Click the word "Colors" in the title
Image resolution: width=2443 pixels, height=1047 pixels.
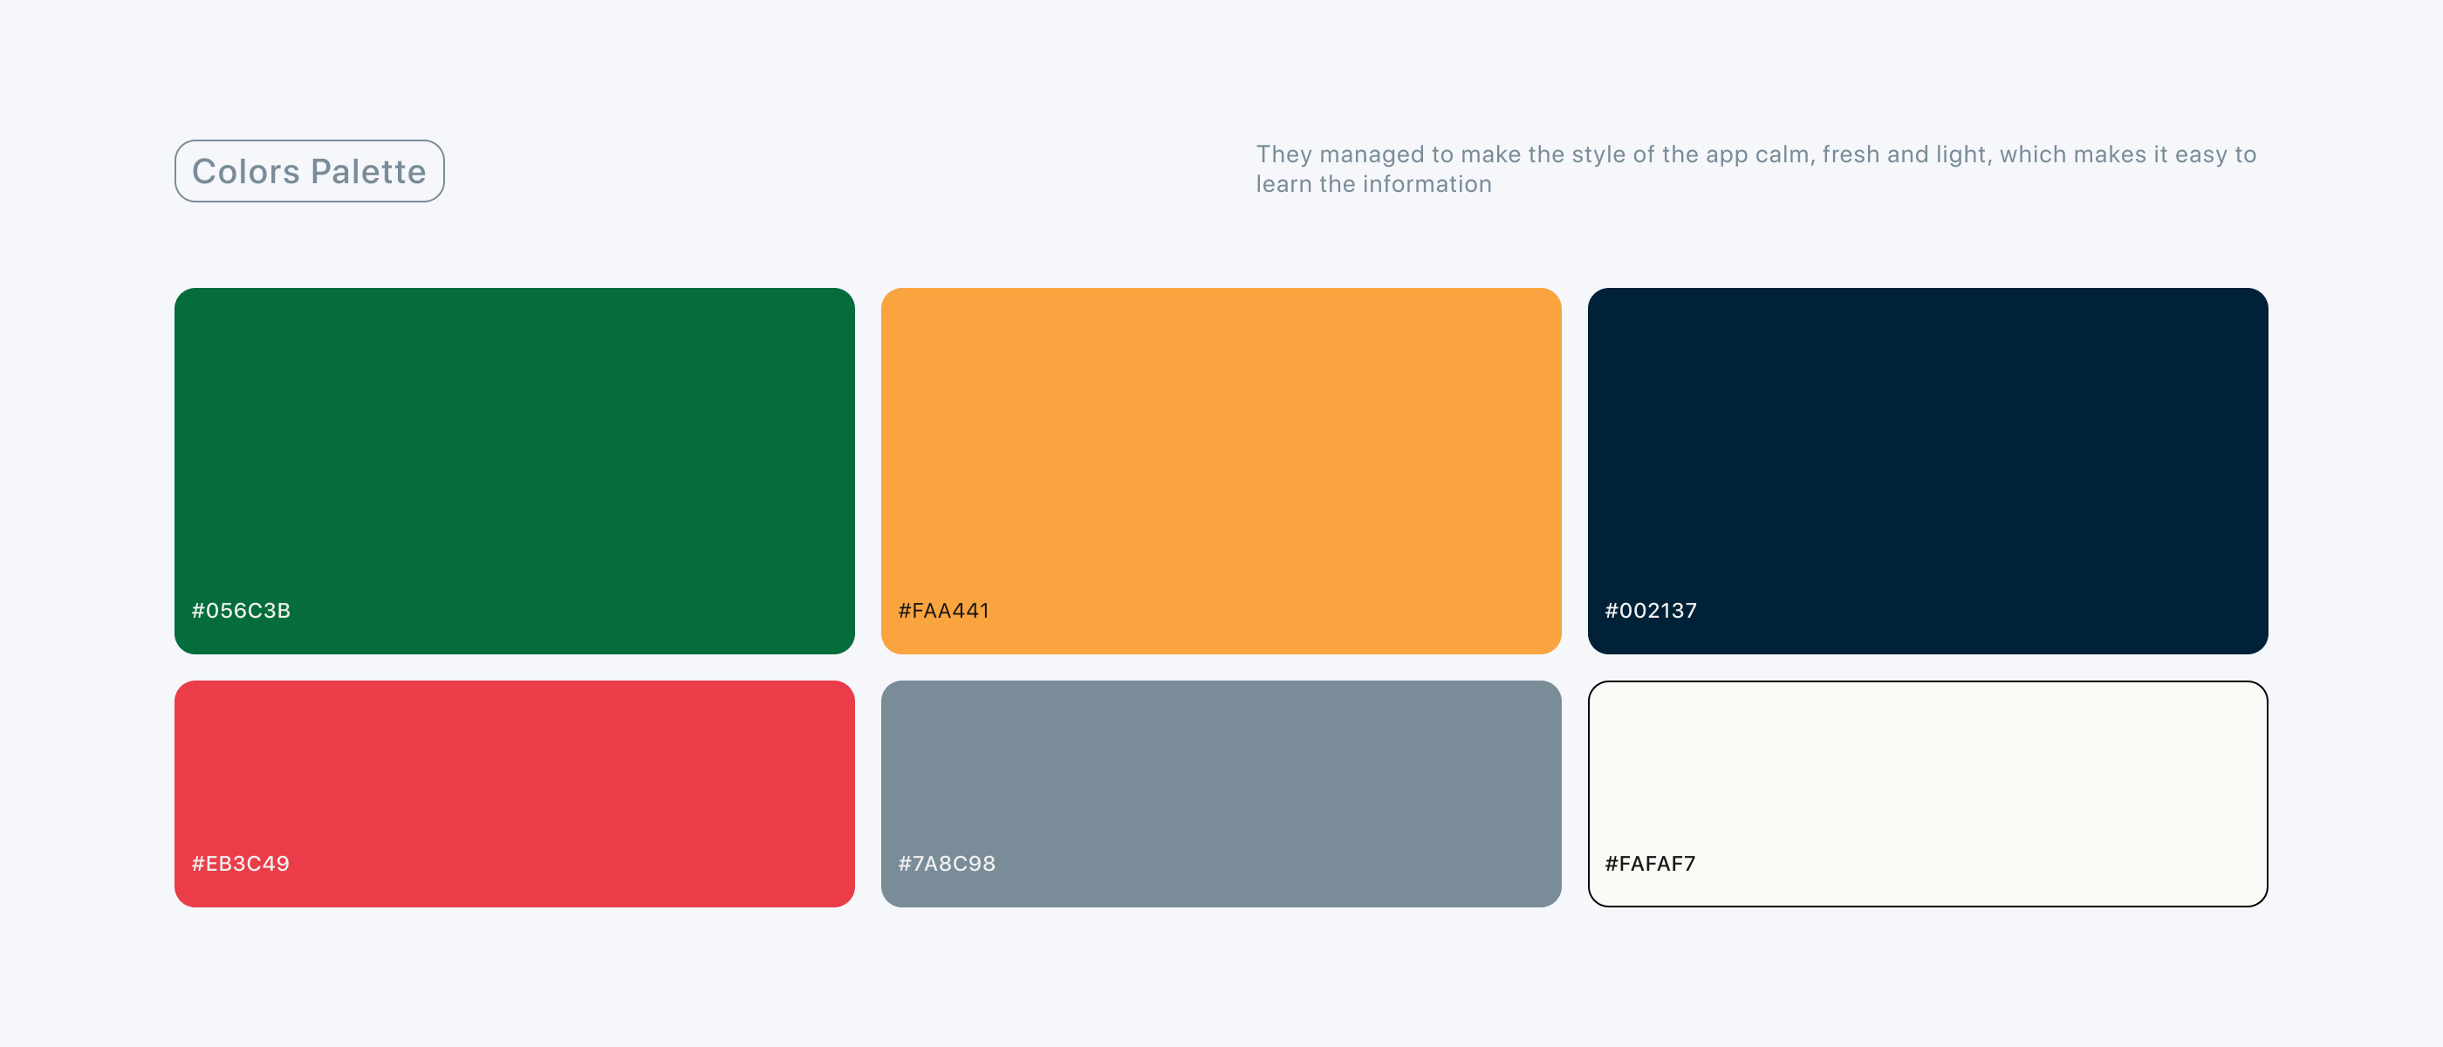(x=246, y=172)
